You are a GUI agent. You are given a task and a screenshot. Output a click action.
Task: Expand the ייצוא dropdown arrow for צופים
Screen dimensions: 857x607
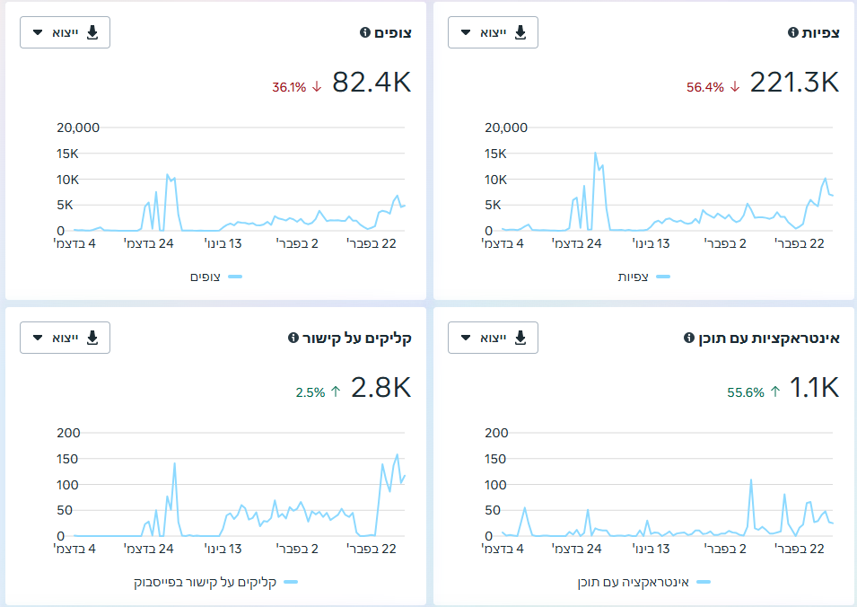(x=38, y=33)
